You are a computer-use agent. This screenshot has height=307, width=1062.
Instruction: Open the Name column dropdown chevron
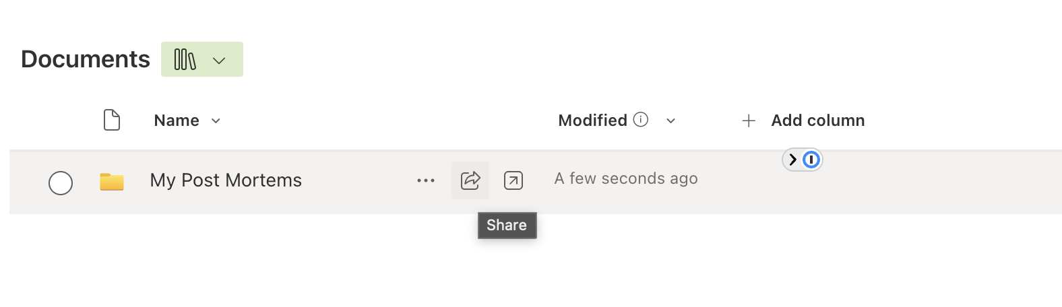(x=216, y=121)
